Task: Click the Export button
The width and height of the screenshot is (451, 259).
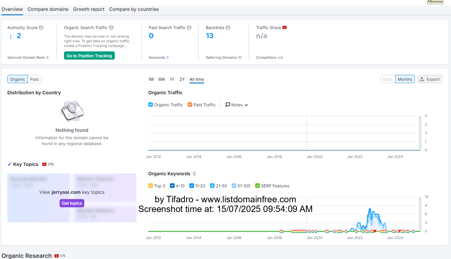Action: pyautogui.click(x=430, y=79)
